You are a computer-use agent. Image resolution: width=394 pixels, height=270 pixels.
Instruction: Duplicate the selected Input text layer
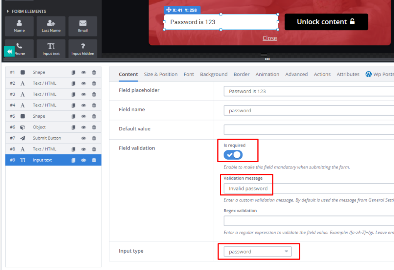click(x=73, y=161)
